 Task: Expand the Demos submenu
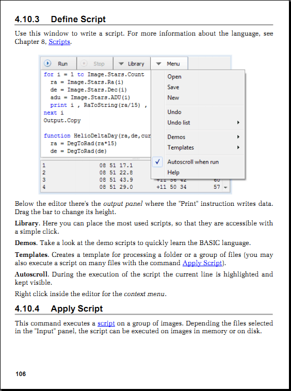click(x=203, y=137)
